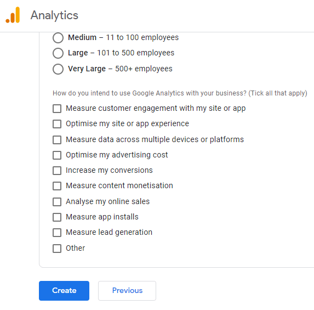This screenshot has height=310, width=314.
Task: Click the Analytics title text
Action: [x=54, y=15]
